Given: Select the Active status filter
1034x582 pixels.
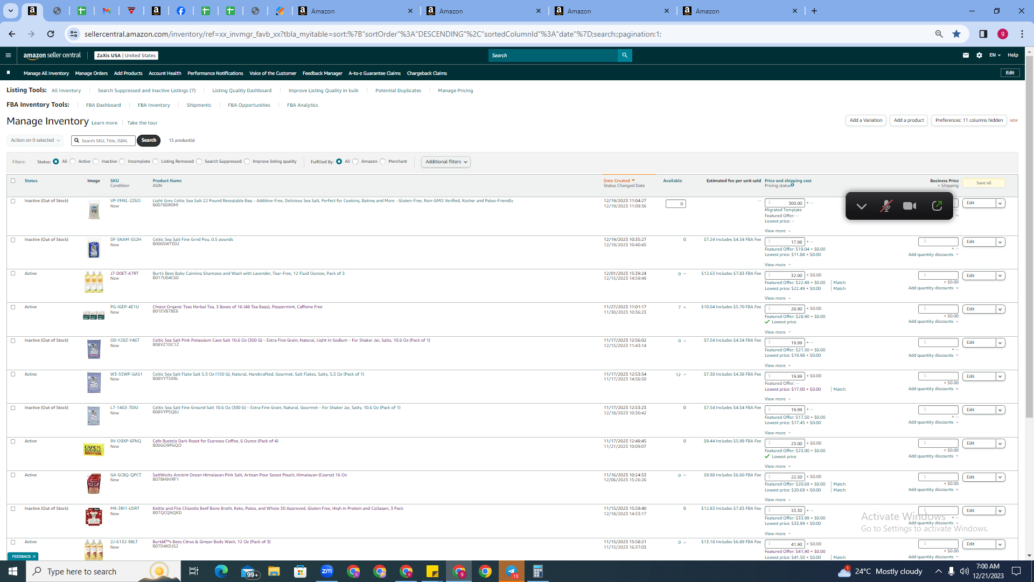Looking at the screenshot, I should coord(73,162).
